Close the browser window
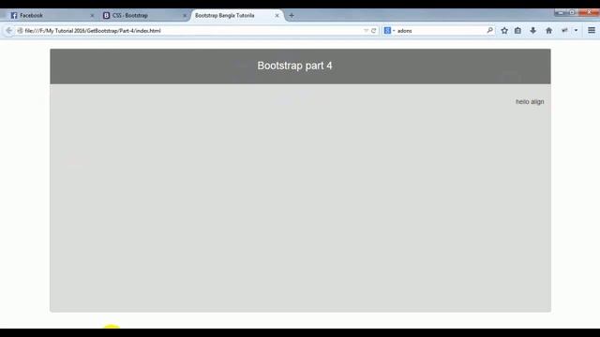Image resolution: width=600 pixels, height=337 pixels. click(x=589, y=12)
